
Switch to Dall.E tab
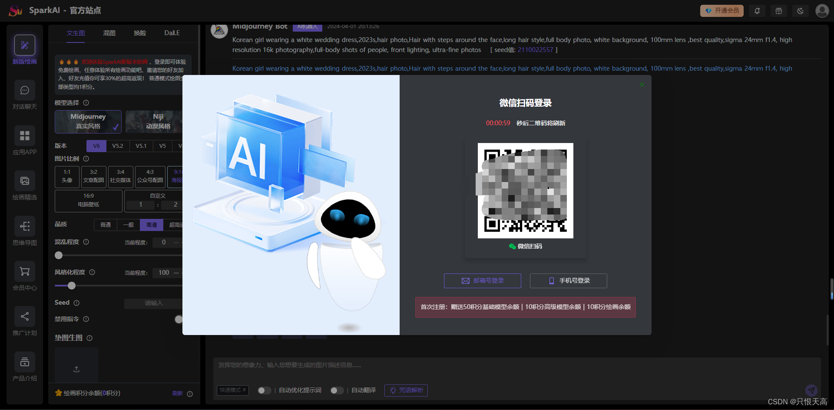(x=172, y=33)
